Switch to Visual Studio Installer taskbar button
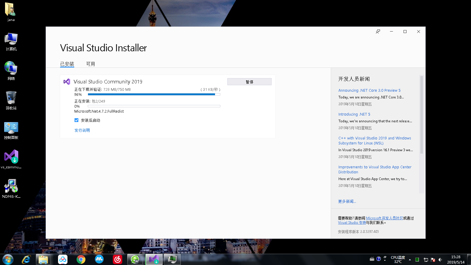This screenshot has width=471, height=265. tap(154, 259)
